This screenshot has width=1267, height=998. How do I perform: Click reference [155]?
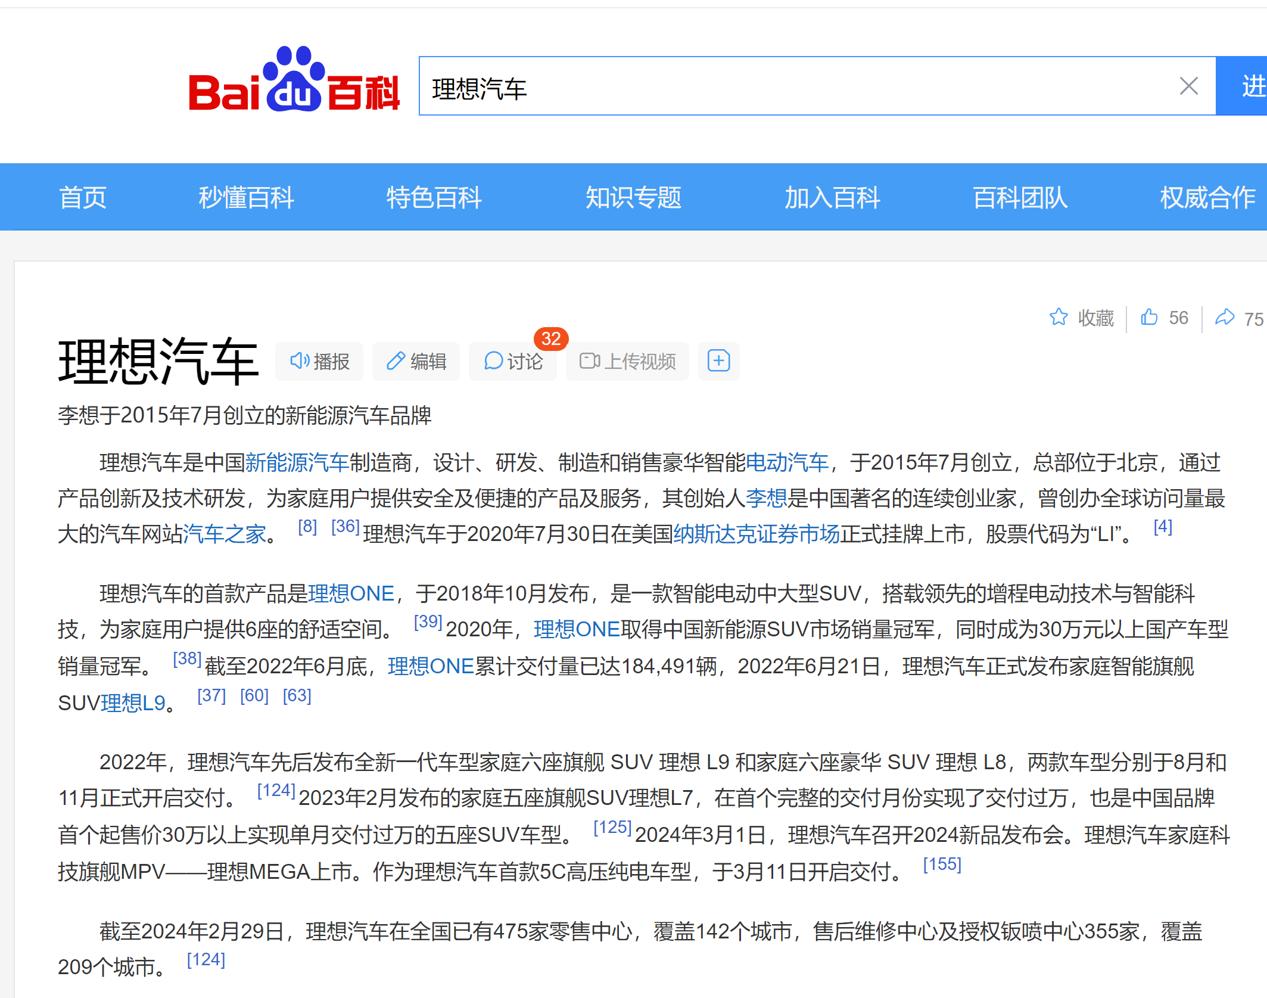(942, 865)
